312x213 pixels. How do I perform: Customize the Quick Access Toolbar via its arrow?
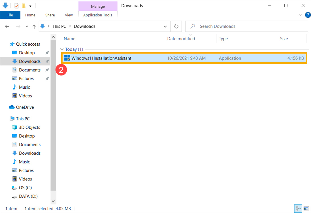point(30,6)
